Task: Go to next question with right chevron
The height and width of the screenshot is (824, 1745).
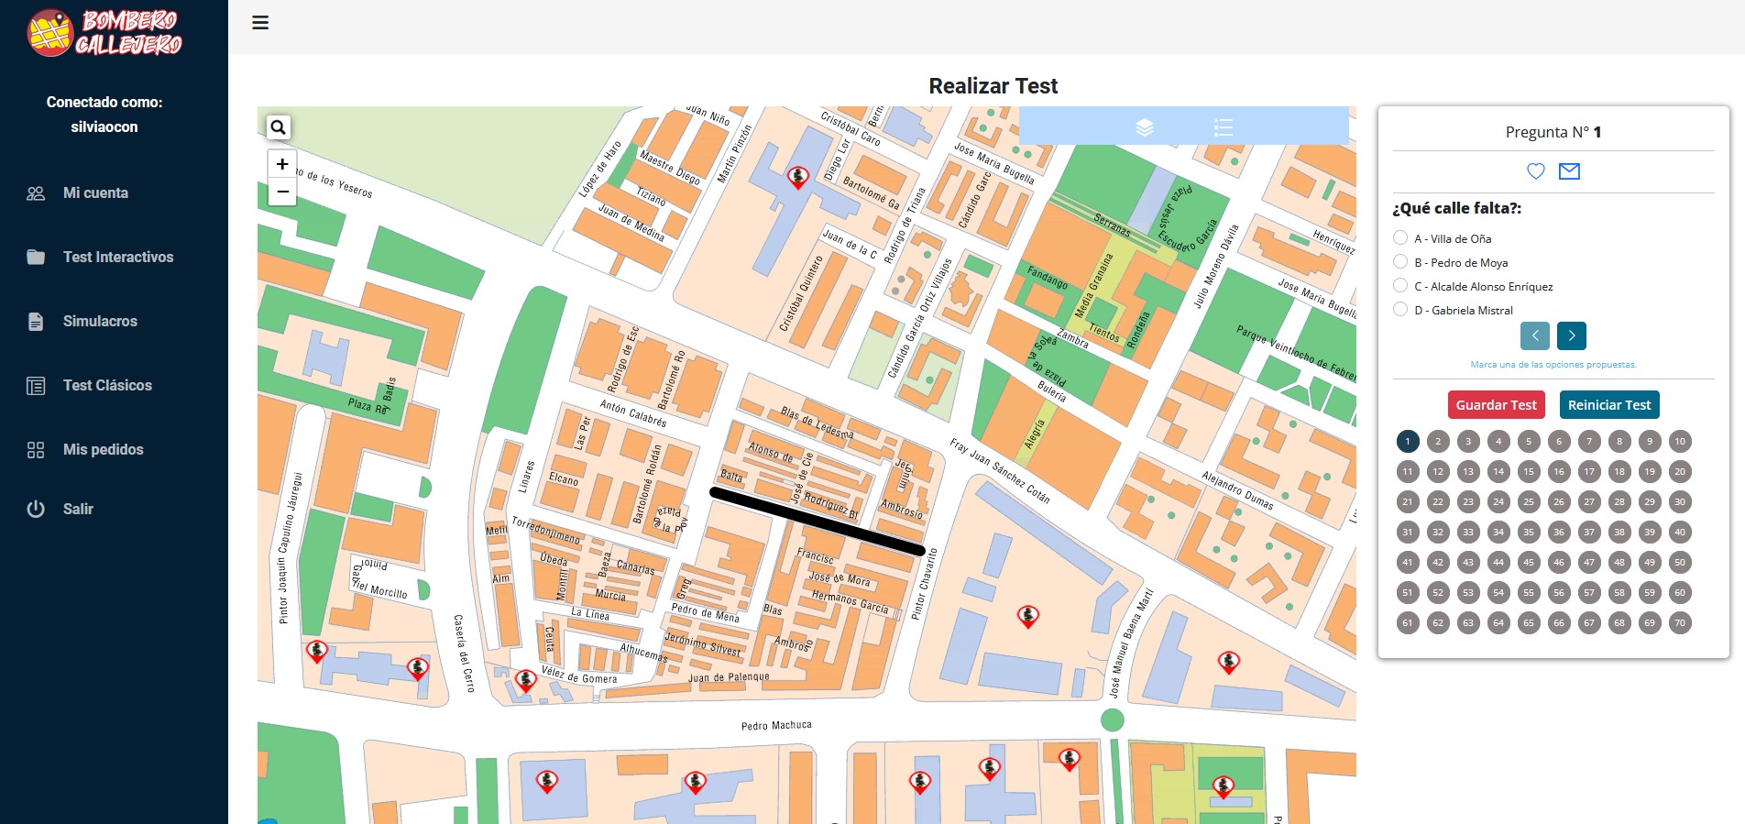Action: click(x=1571, y=335)
